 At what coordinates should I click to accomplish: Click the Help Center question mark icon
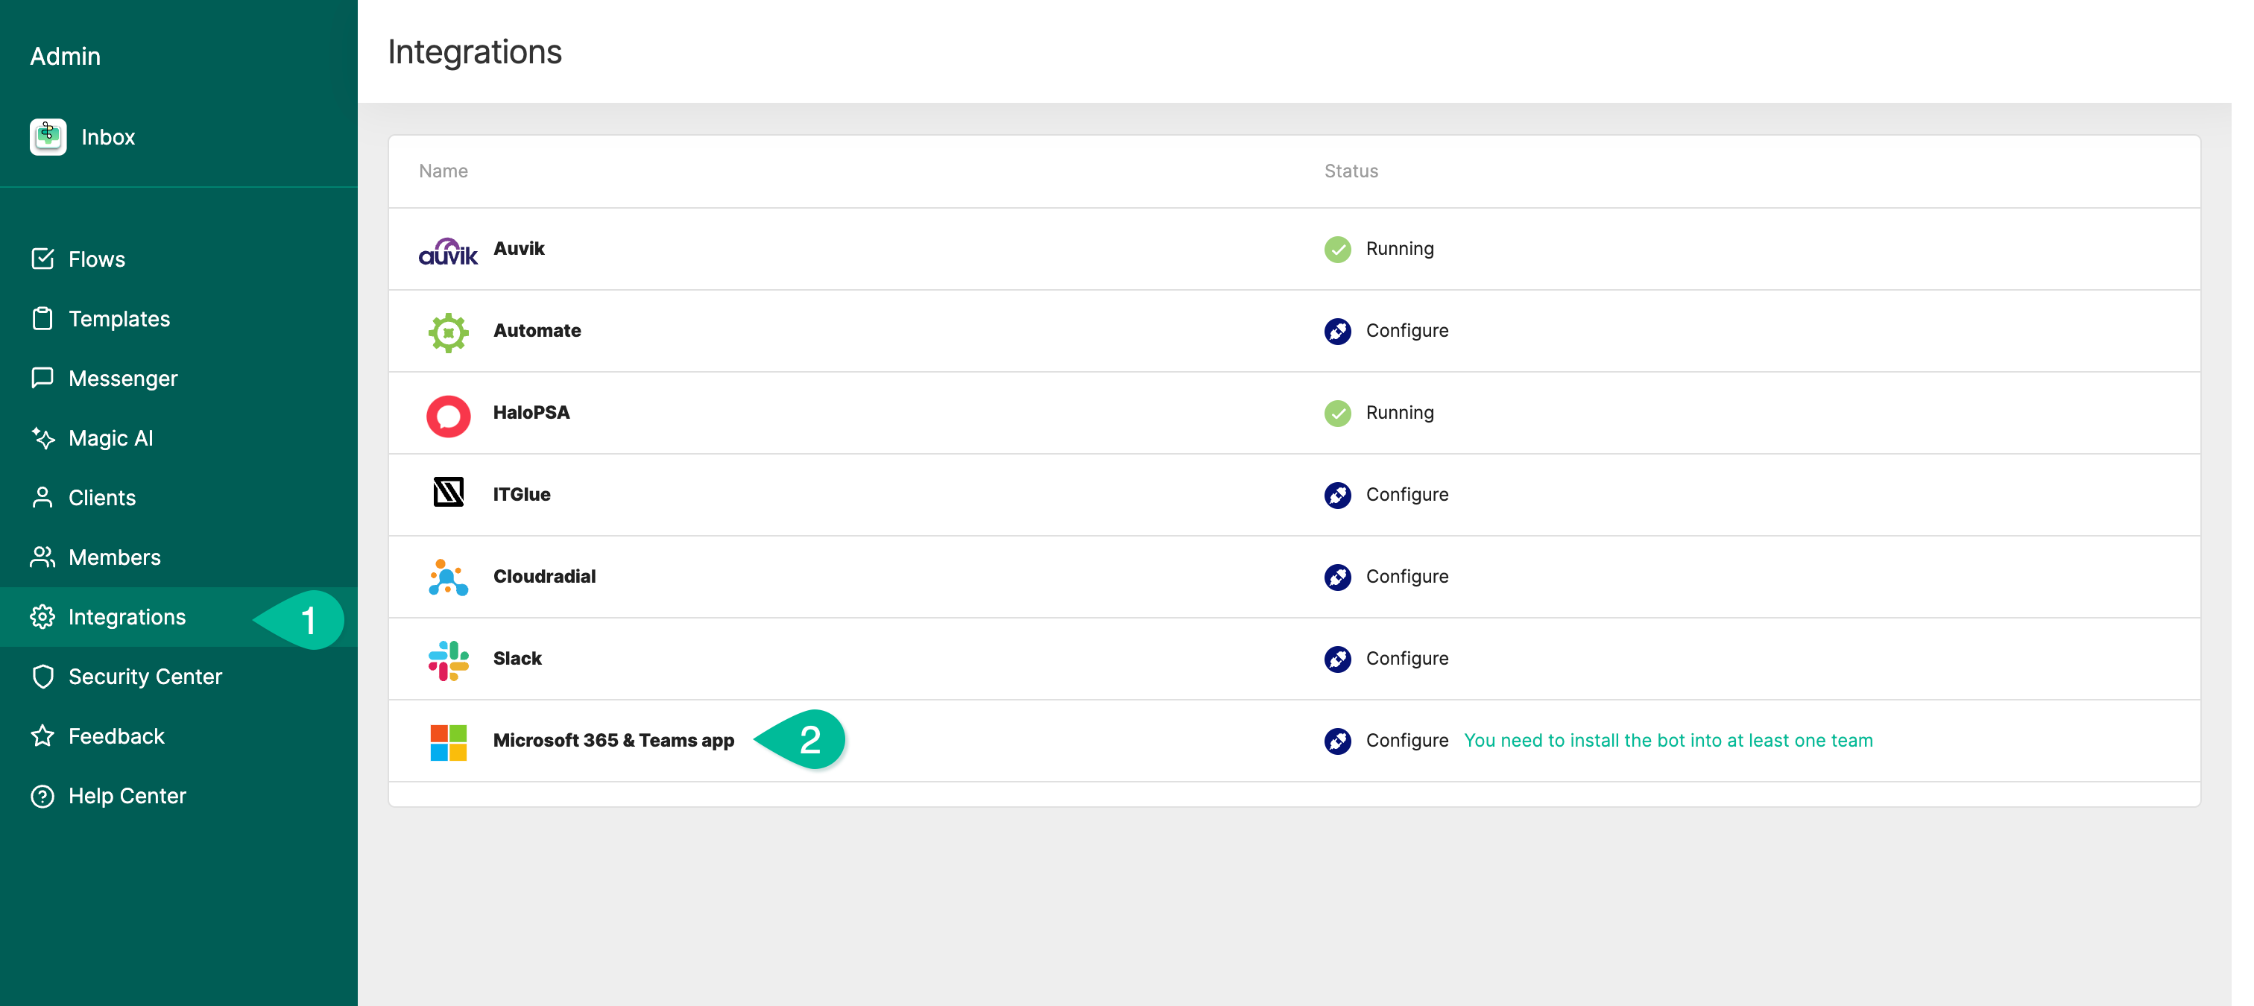(x=42, y=795)
